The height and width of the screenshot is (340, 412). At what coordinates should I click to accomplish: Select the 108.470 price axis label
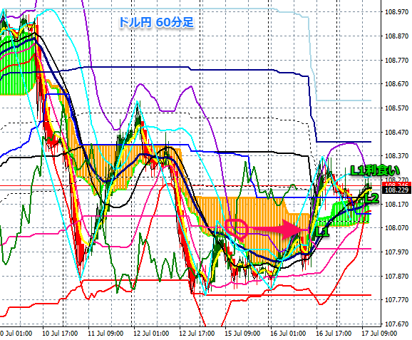(x=396, y=132)
